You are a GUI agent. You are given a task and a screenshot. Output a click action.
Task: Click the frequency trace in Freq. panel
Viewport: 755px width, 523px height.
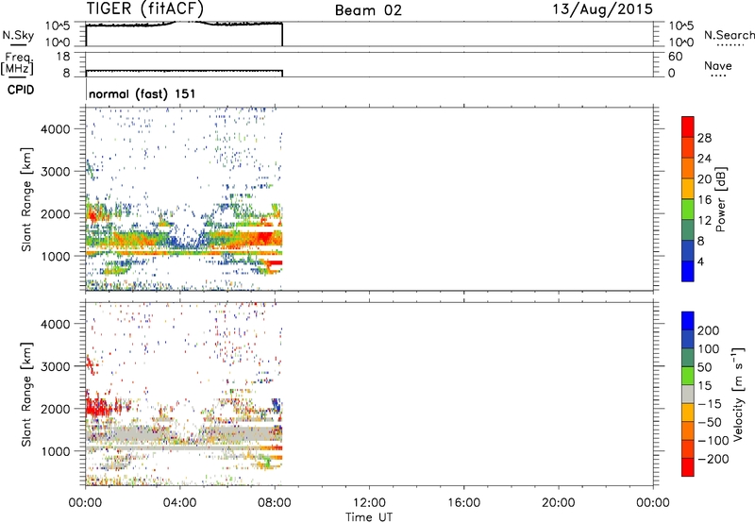183,71
